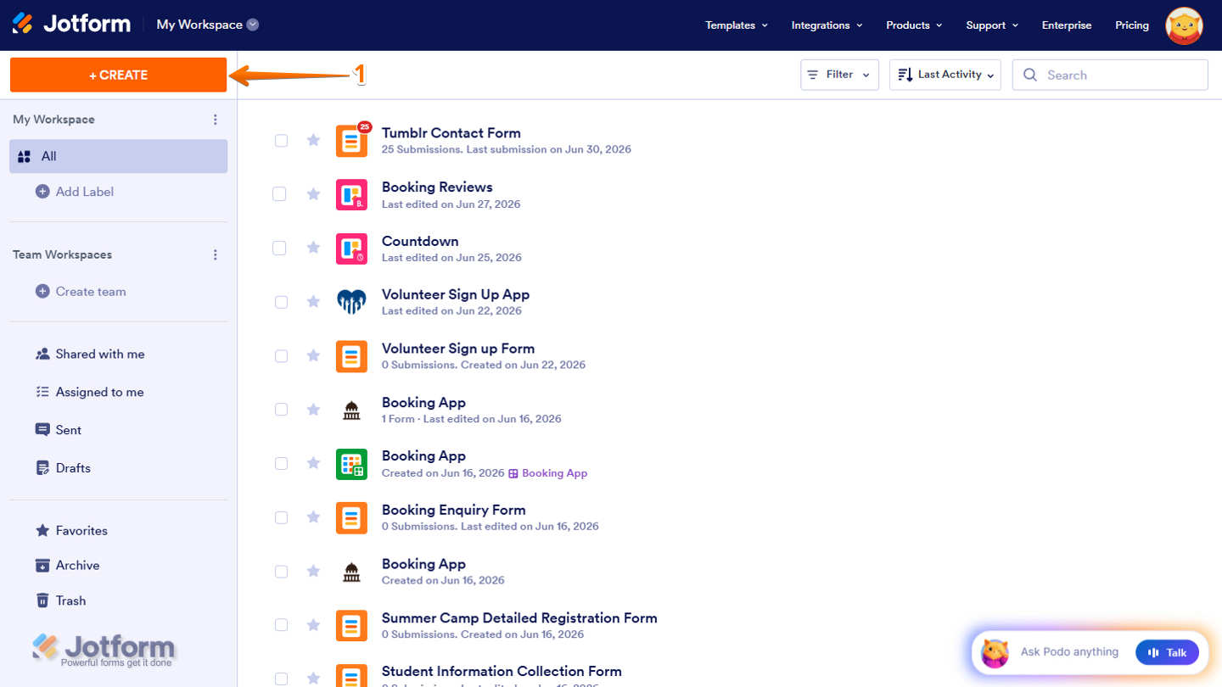The image size is (1222, 687).
Task: Check the Booking Enquiry Form checkbox
Action: [281, 517]
